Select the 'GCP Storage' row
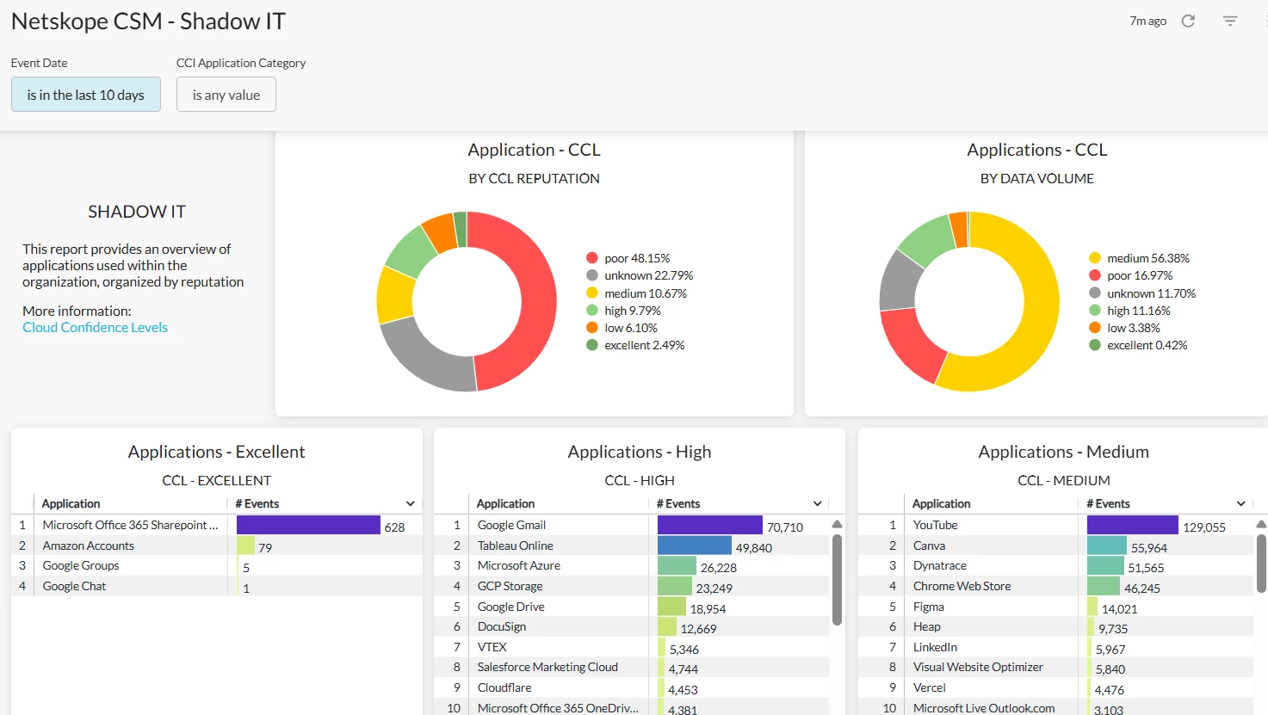This screenshot has height=715, width=1268. (631, 586)
